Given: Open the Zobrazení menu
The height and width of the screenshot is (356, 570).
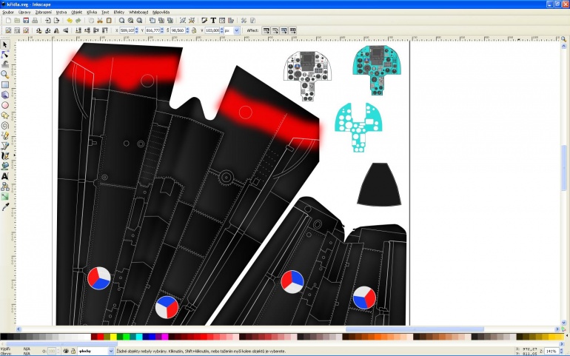Looking at the screenshot, I should (43, 12).
